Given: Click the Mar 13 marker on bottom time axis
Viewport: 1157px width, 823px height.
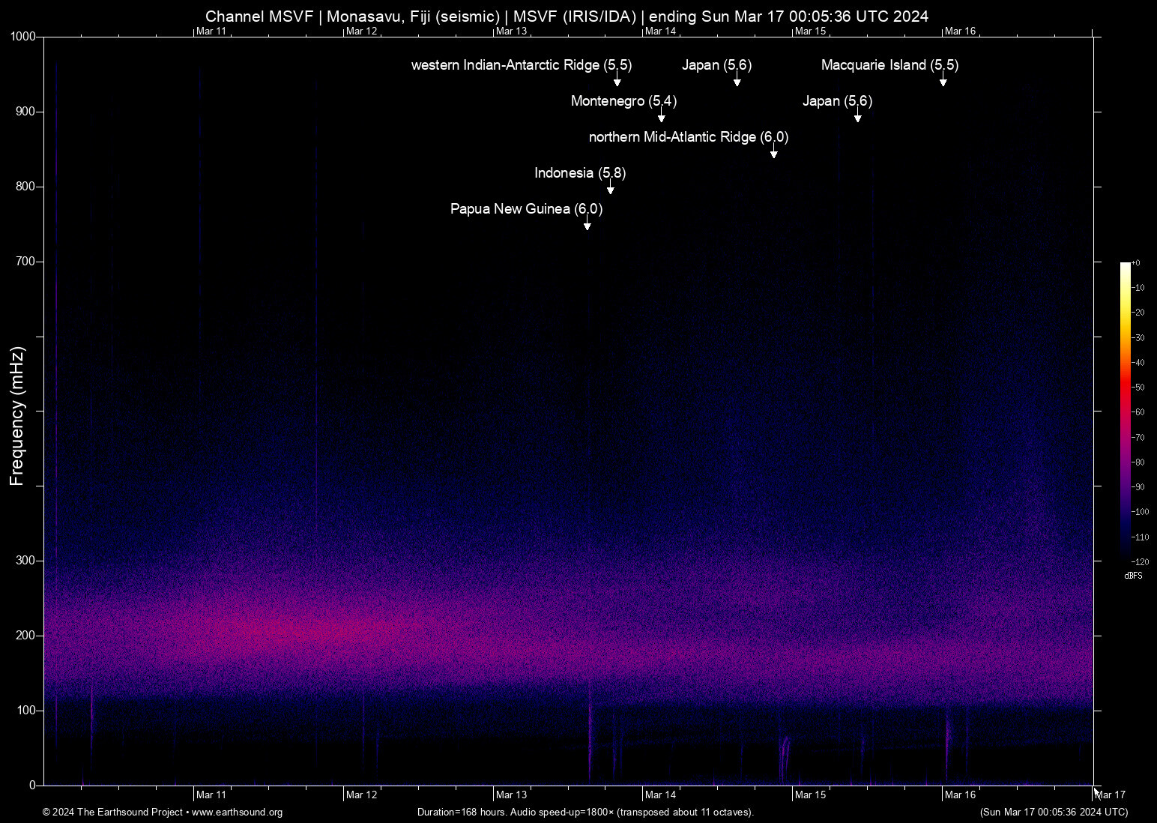Looking at the screenshot, I should [x=511, y=795].
